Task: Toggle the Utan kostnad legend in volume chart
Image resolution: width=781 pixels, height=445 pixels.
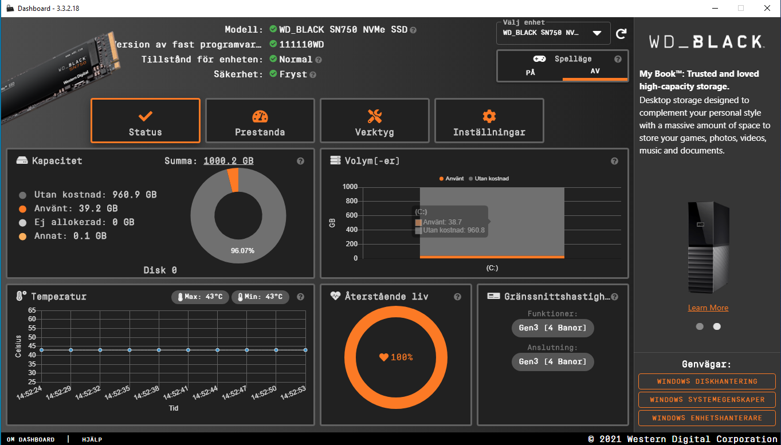Action: click(x=489, y=179)
